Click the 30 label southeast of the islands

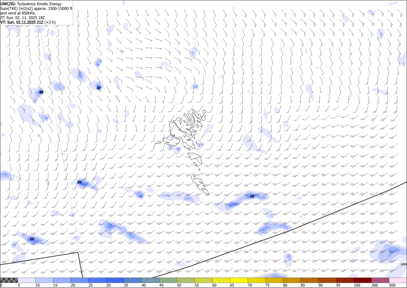252,196
